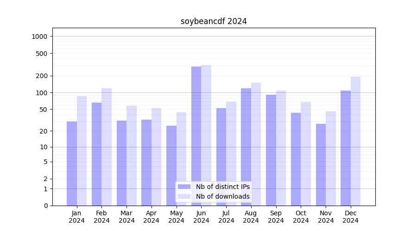Pick the Feb 2024 downloads bar
Image resolution: width=417 pixels, height=231 pixels.
pos(107,147)
